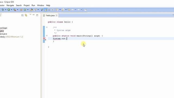
Task: Navigate Forward arrow in toolbar
Action: [x=79, y=10]
